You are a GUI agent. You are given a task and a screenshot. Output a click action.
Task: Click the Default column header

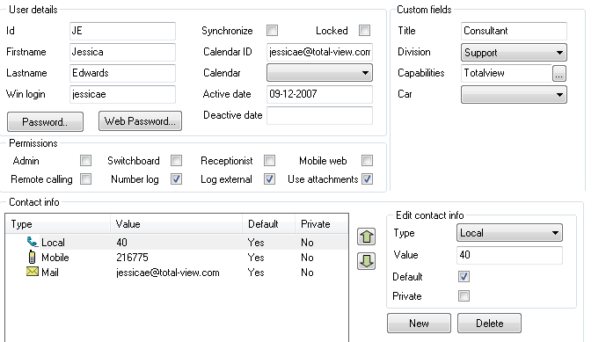[269, 224]
